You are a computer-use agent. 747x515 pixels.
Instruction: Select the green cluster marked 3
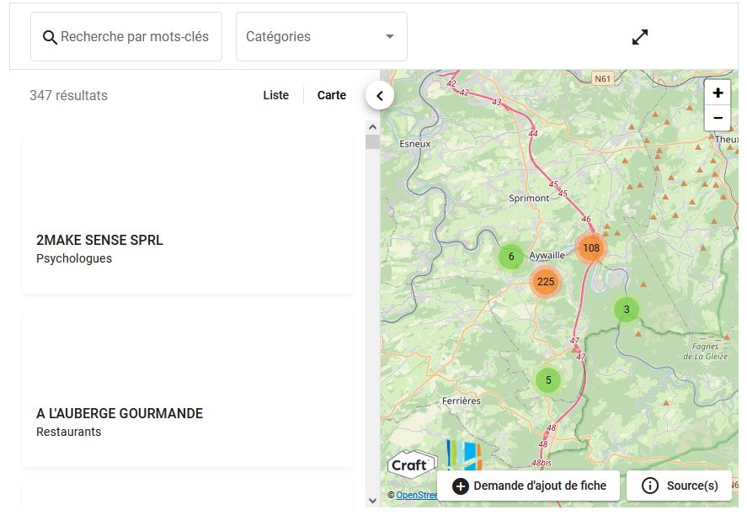(x=627, y=310)
